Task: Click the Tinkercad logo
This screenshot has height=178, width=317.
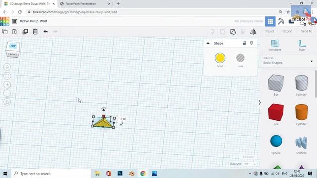Action: (5, 21)
